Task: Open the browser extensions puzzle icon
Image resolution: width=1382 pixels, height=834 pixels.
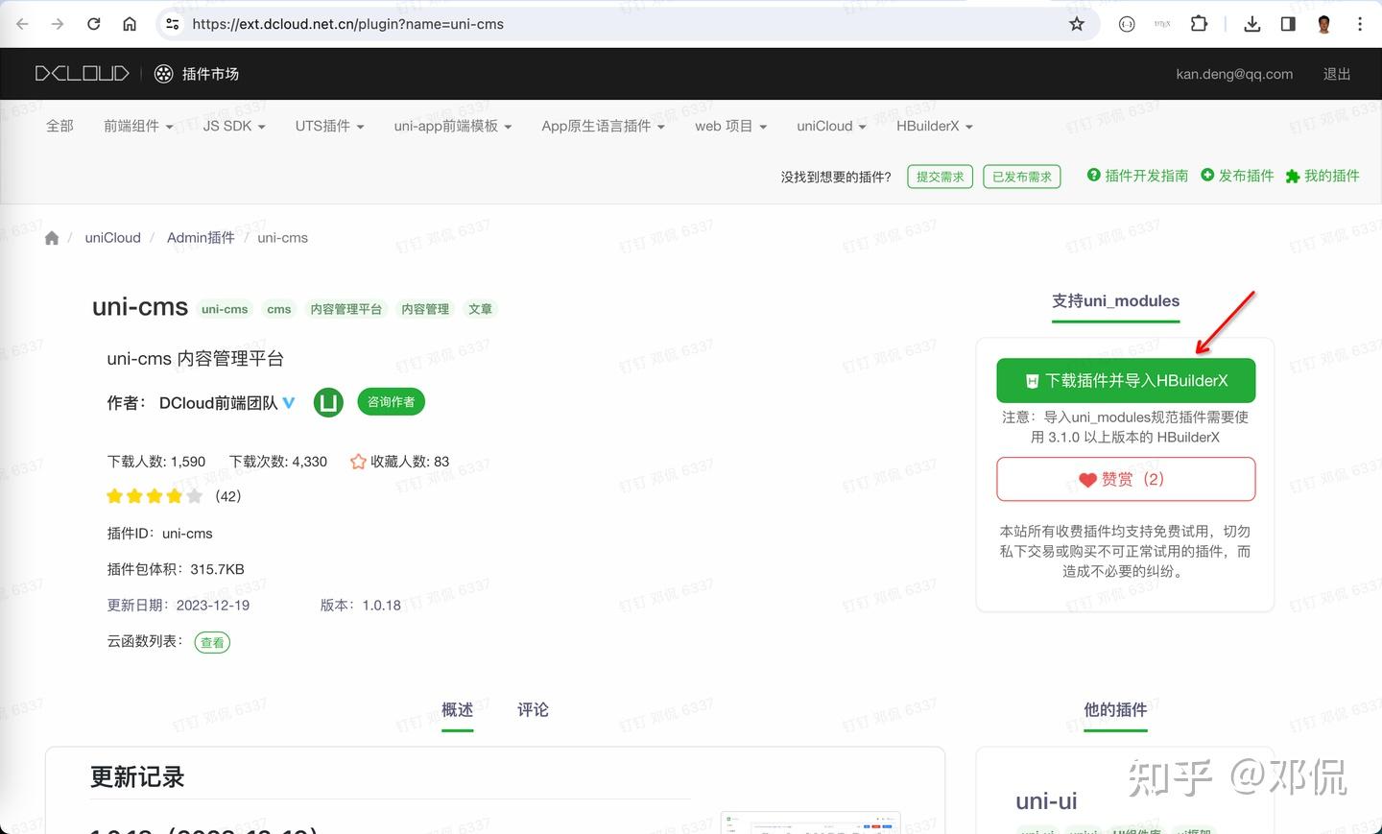Action: (1199, 24)
